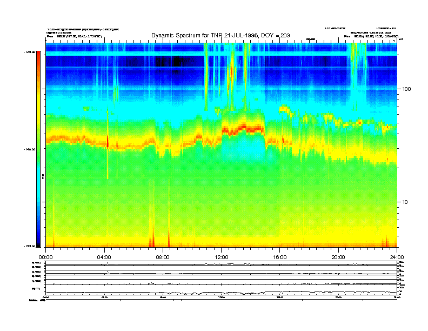Click the 20:00 time axis label
Screen dimensions: 428x331
338,257
